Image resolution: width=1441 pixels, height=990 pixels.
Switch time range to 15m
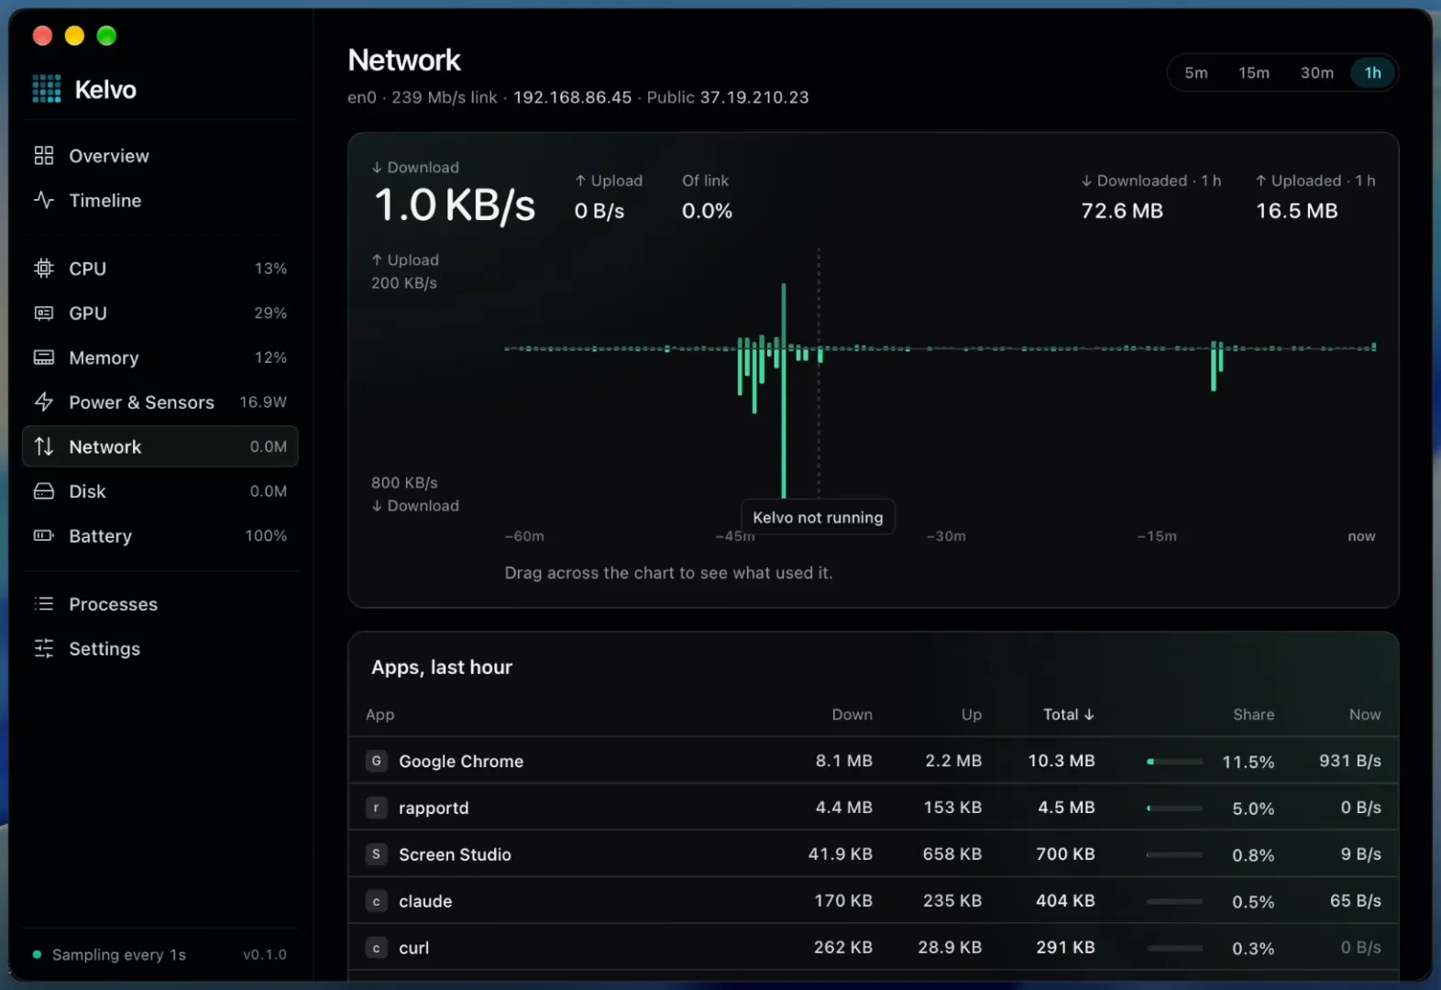point(1254,72)
